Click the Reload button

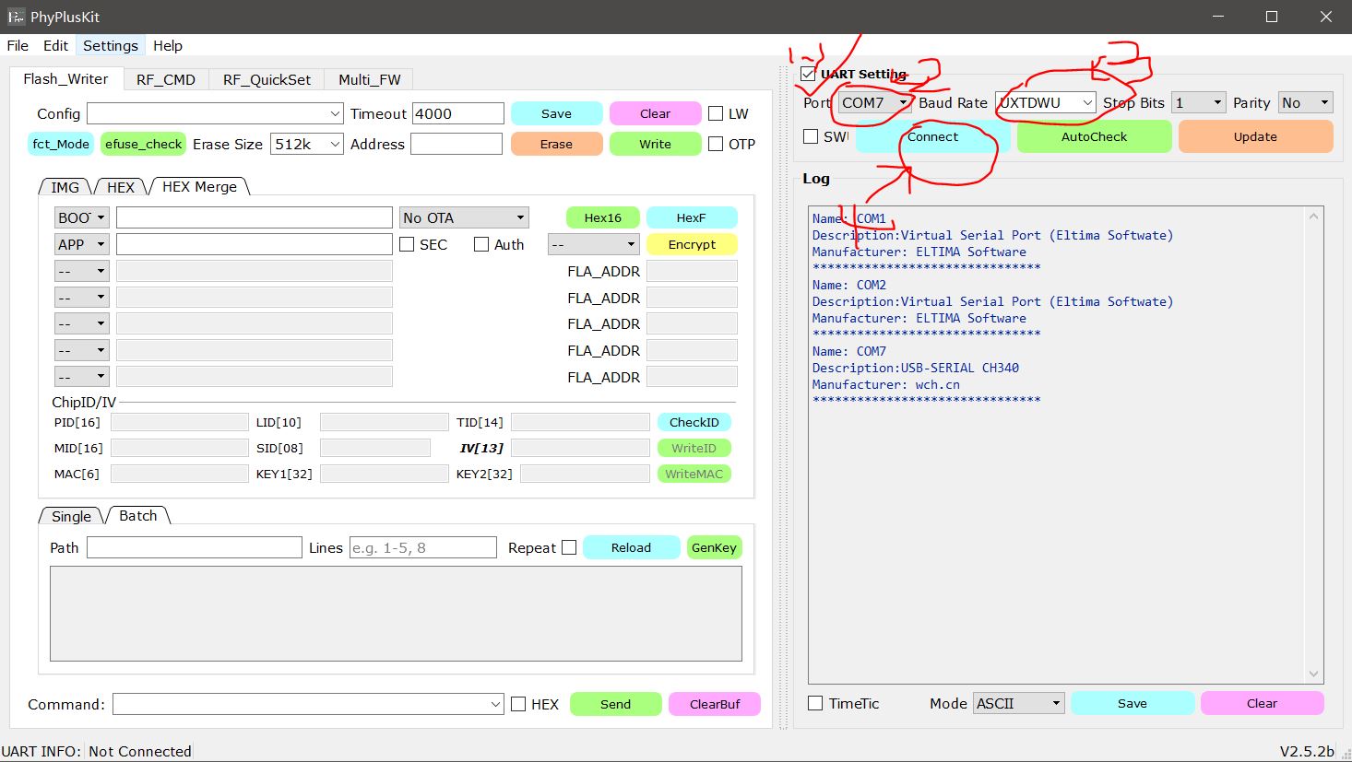coord(631,547)
